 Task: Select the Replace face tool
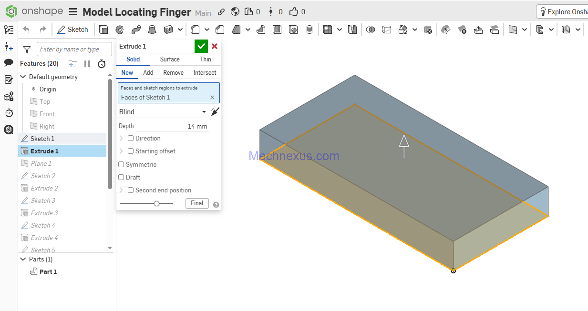[495, 30]
